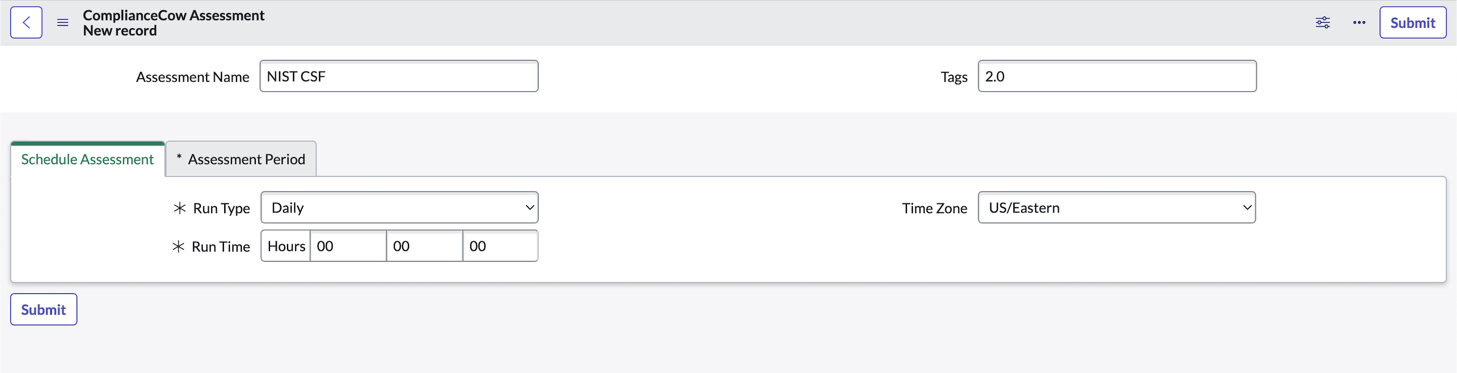Open the US/Eastern Time Zone dropdown
Screen dimensions: 1457x373
[1116, 207]
